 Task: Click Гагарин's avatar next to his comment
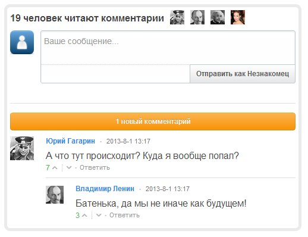click(22, 148)
